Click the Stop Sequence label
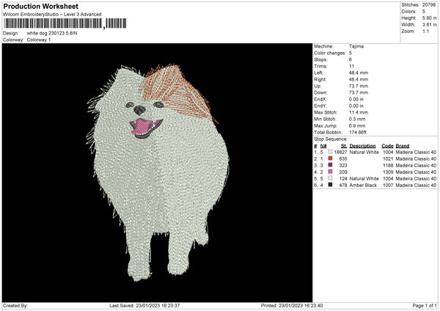Screen dimensions: 440x311 [331, 139]
